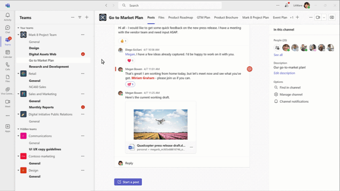Open the Product Brochure tab
Viewport: 340px width, 191px height.
pyautogui.click(x=226, y=18)
